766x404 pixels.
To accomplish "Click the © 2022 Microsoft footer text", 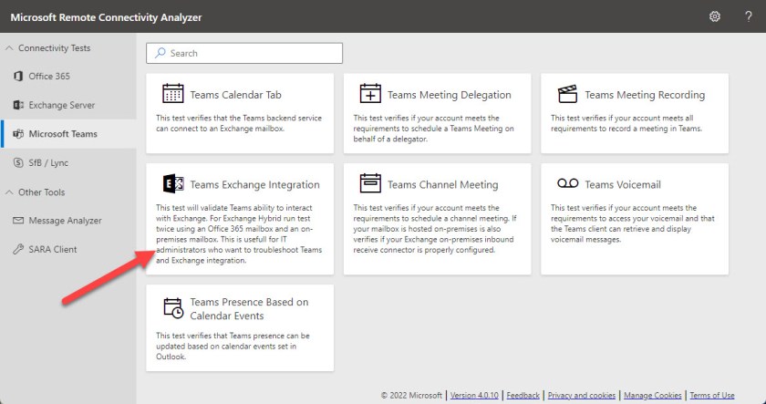I will 411,395.
